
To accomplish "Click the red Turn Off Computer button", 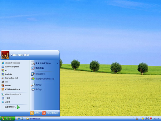I will pyautogui.click(x=50, y=113).
